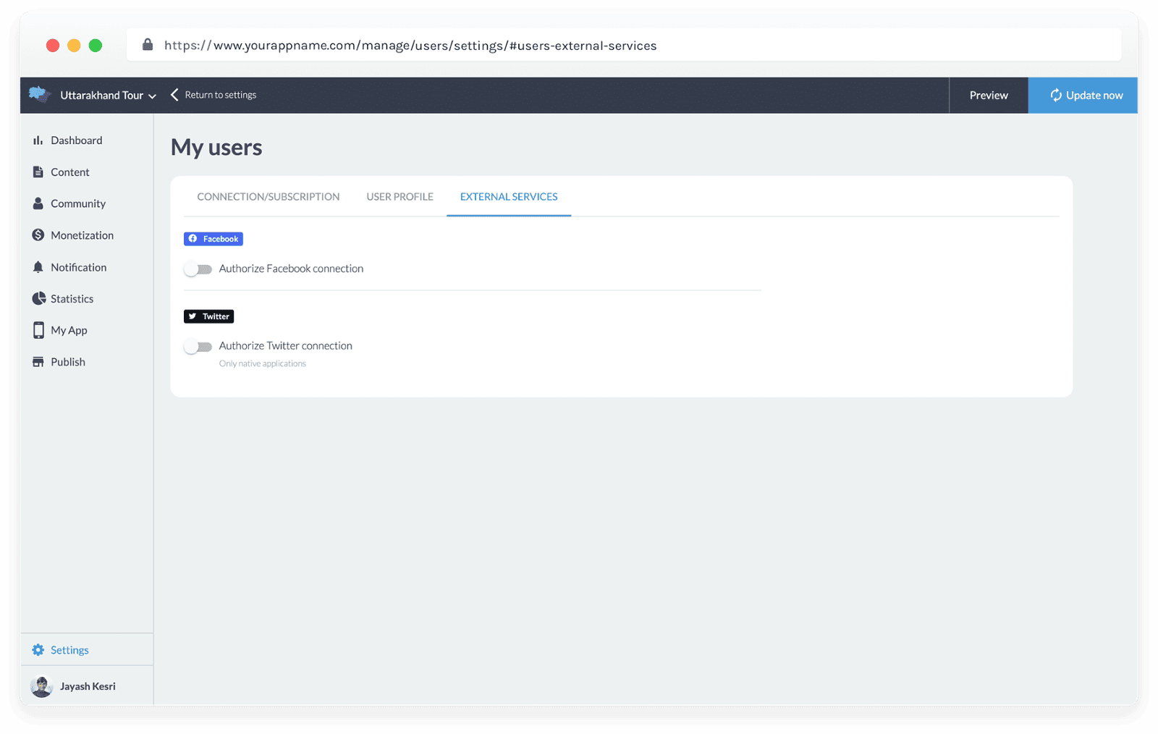
Task: Open Jayash Kesri profile avatar
Action: point(42,686)
